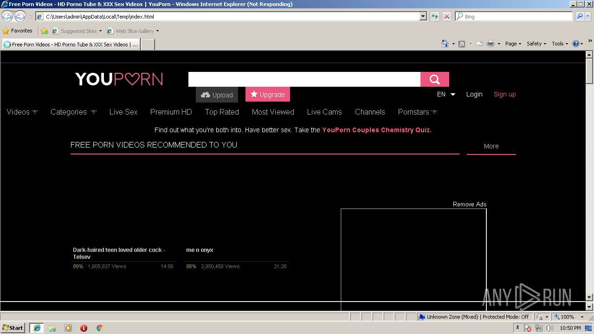Click the pink site search magnifier button
Viewport: 594px width, 334px height.
pyautogui.click(x=435, y=79)
